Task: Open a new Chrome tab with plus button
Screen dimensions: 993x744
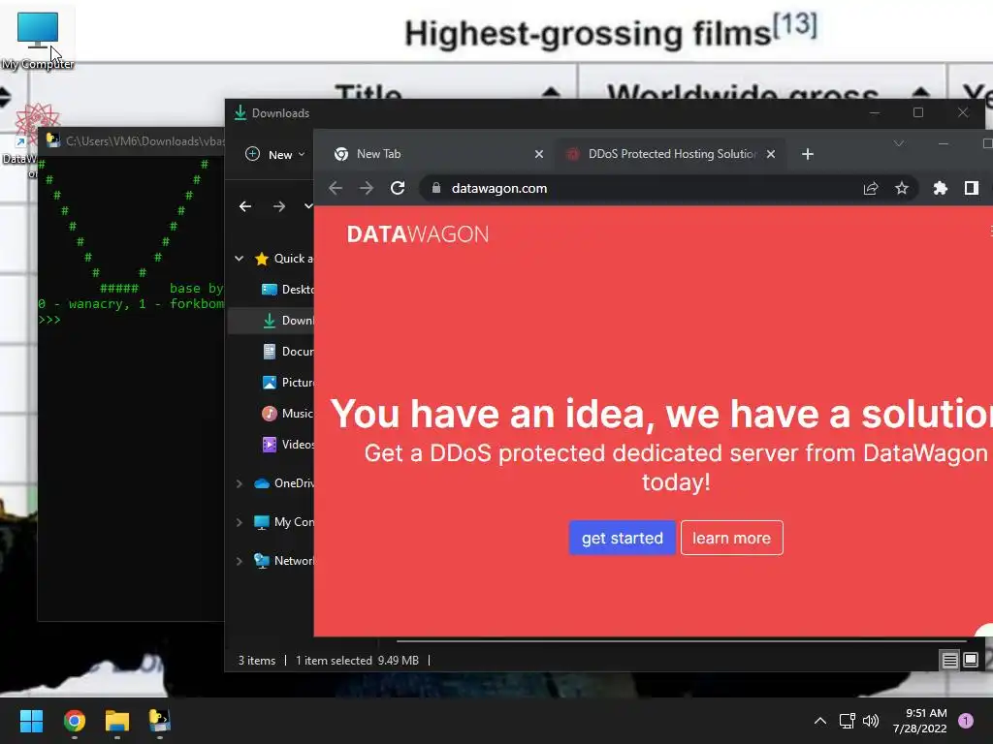Action: pos(808,154)
